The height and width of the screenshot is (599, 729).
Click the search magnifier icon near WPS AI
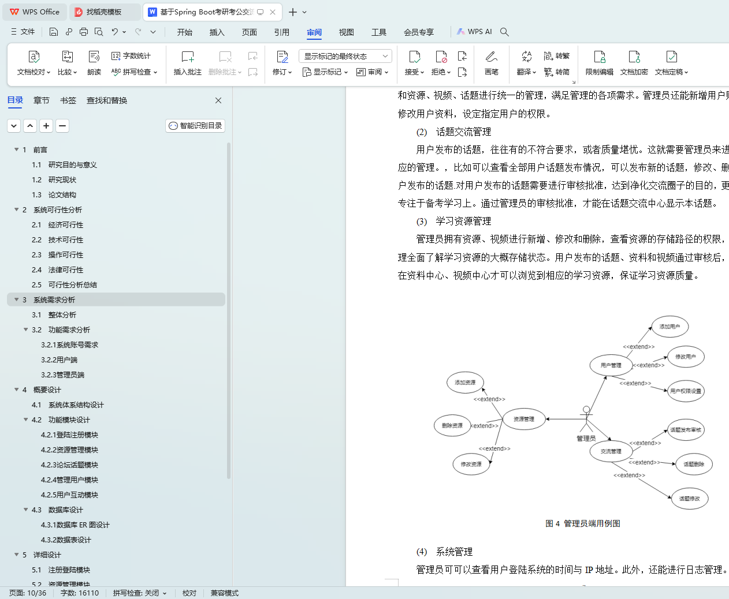click(x=504, y=32)
